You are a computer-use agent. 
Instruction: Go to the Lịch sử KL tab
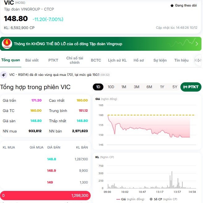click(x=117, y=60)
